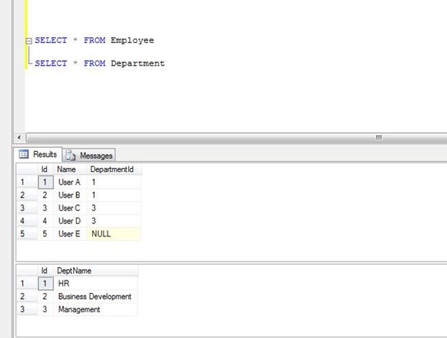447x338 pixels.
Task: Switch to the Messages tab
Action: point(89,156)
